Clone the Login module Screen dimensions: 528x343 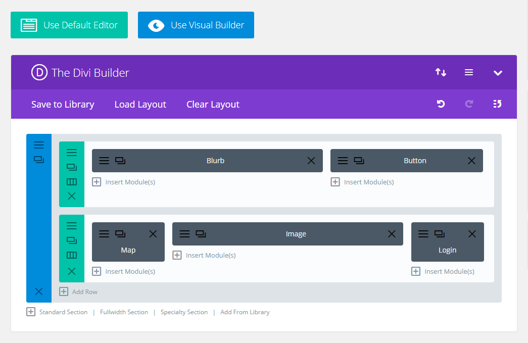tap(440, 233)
